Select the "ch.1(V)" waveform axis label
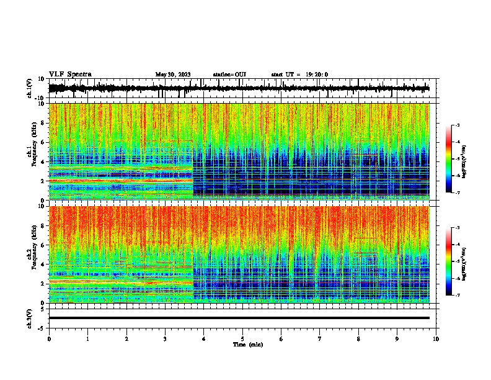 click(30, 88)
